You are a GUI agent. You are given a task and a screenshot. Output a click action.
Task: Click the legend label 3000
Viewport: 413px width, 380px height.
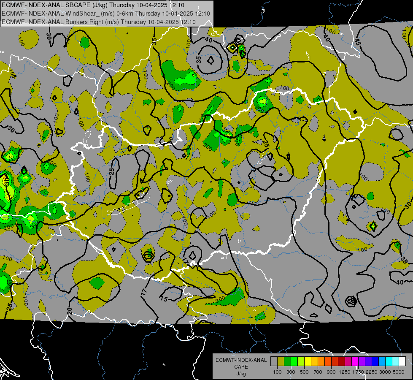(385, 372)
